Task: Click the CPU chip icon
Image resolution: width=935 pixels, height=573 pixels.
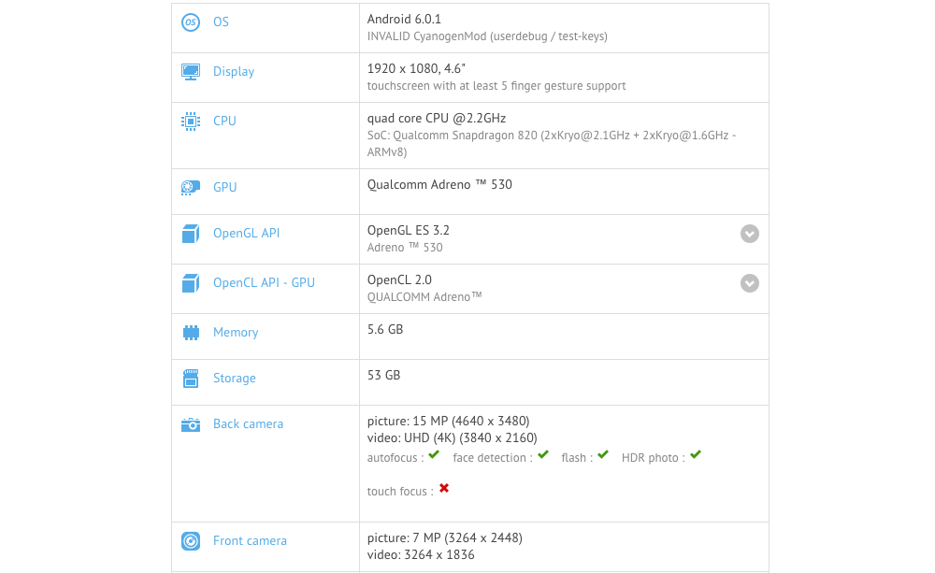Action: click(191, 122)
